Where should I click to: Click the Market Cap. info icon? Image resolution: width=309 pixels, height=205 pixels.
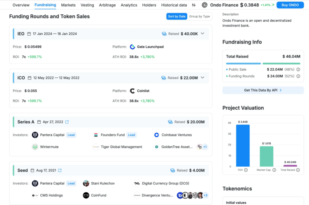point(274,170)
